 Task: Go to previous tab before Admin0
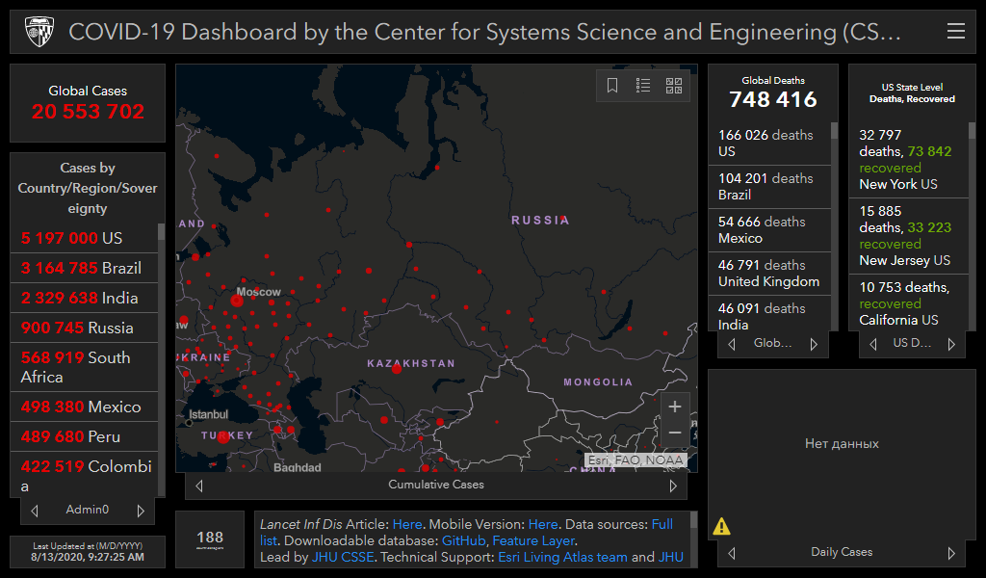(x=36, y=511)
